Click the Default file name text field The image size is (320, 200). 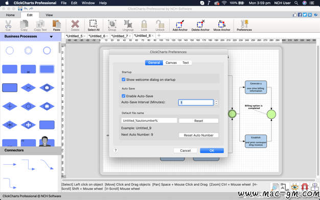click(x=149, y=121)
